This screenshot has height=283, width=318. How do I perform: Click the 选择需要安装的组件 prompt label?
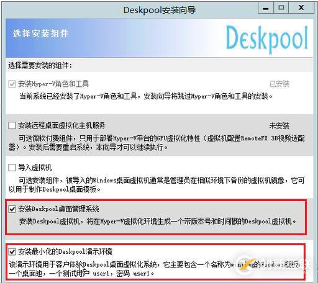(40, 66)
